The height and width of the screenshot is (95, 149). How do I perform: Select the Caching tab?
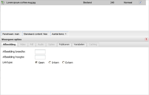pyautogui.click(x=93, y=44)
